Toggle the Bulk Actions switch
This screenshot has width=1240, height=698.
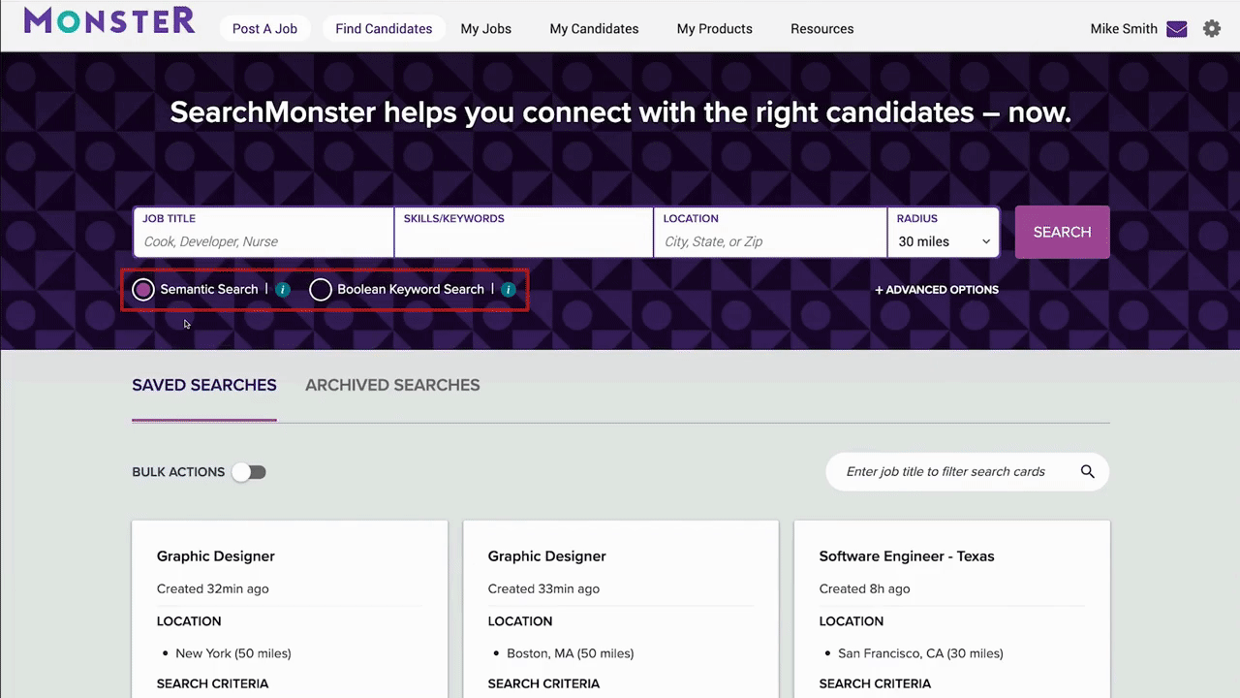pos(249,472)
